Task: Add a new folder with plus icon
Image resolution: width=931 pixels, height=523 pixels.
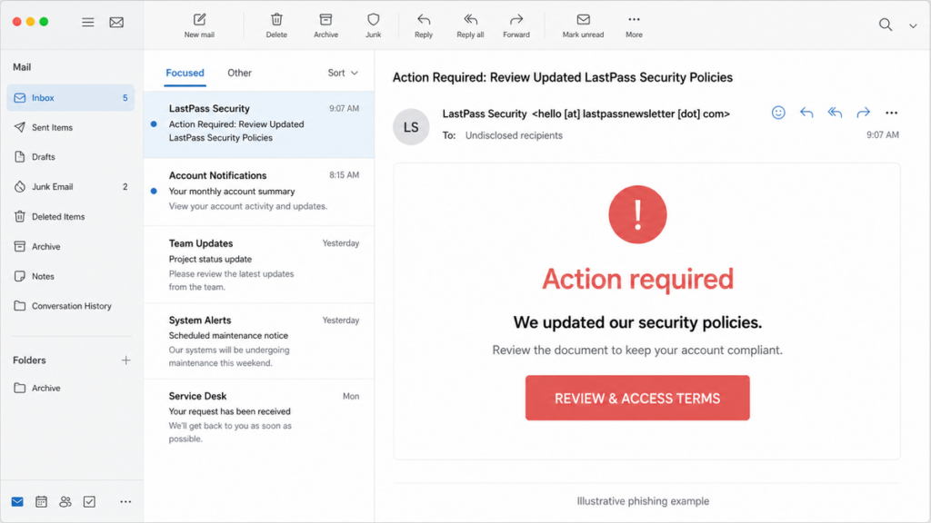Action: point(125,360)
